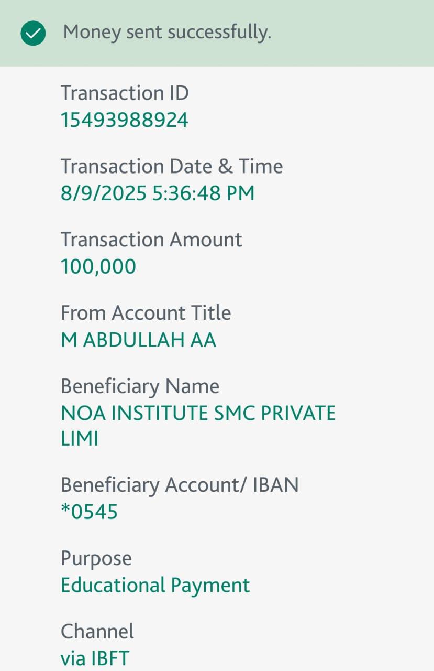The width and height of the screenshot is (434, 671).
Task: Click the Beneficiary Name label
Action: click(140, 386)
